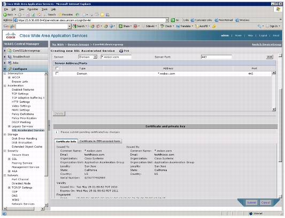Follow the Device Groups breadcrumb link
Image resolution: width=285 pixels, height=218 pixels.
(79, 44)
